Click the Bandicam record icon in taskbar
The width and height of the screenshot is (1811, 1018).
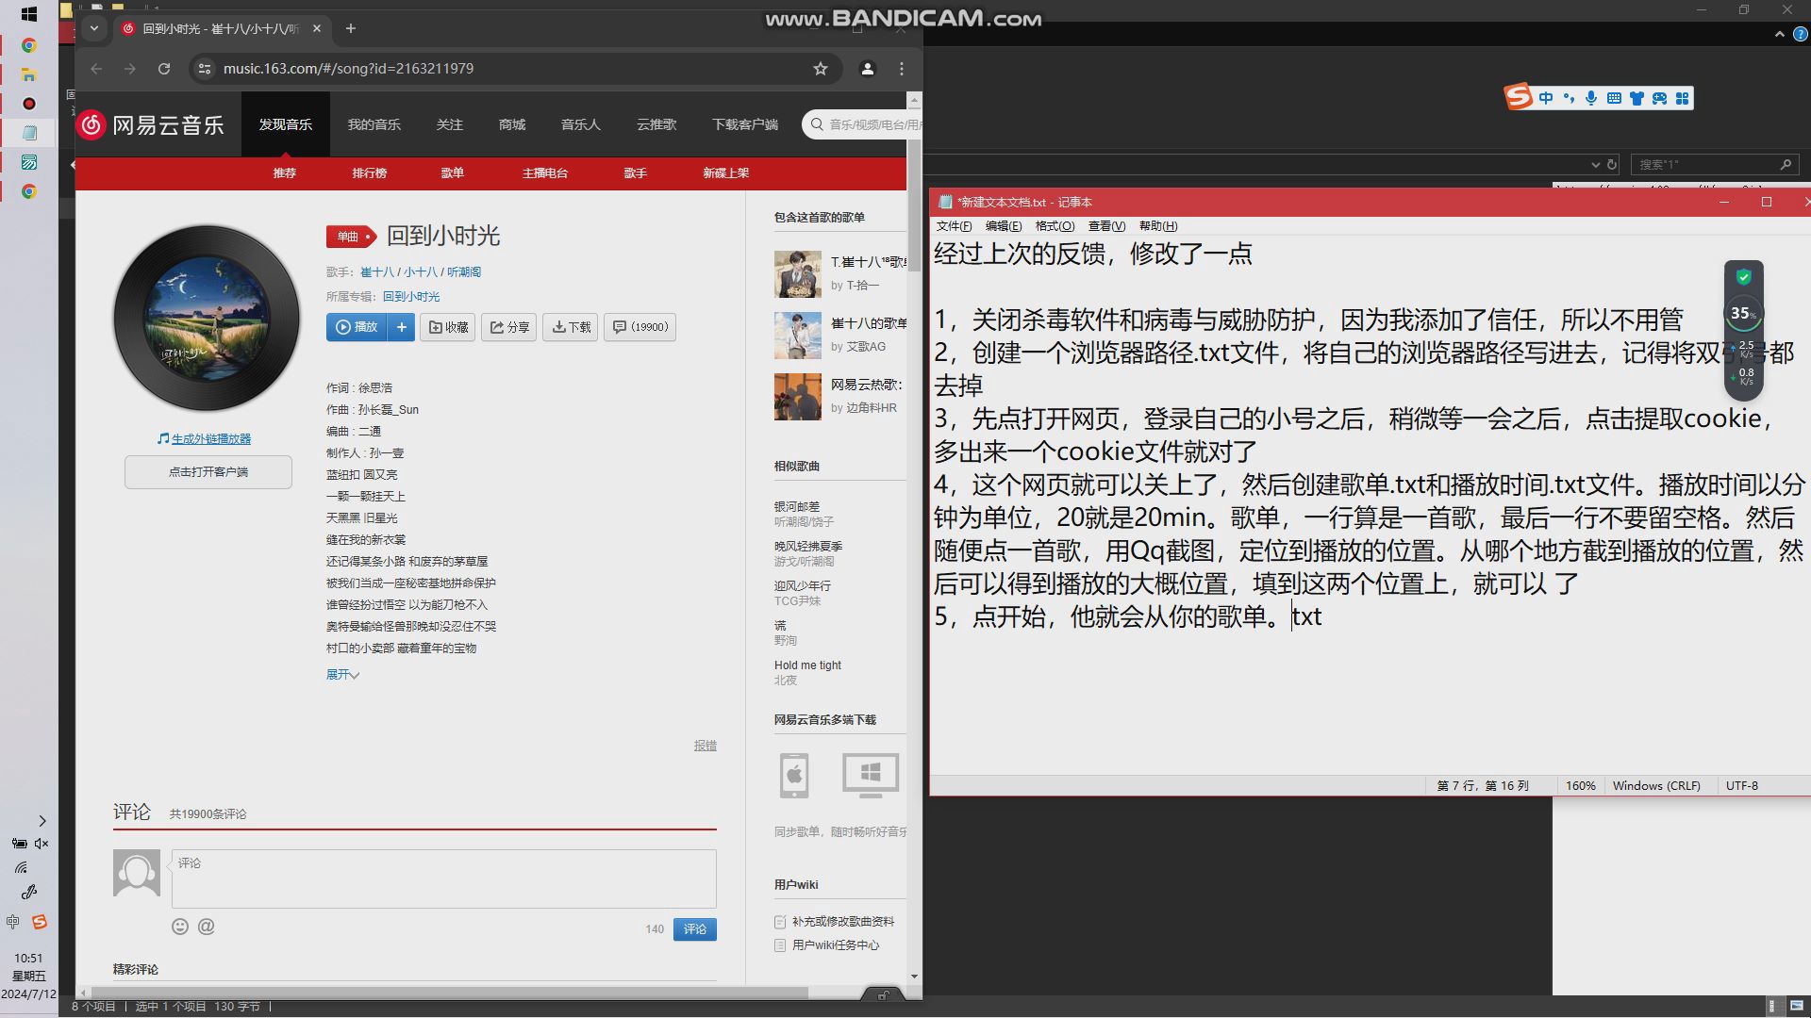[29, 104]
